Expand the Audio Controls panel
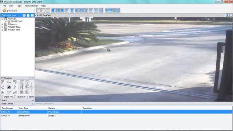This screenshot has height=131, width=233. pyautogui.click(x=33, y=104)
